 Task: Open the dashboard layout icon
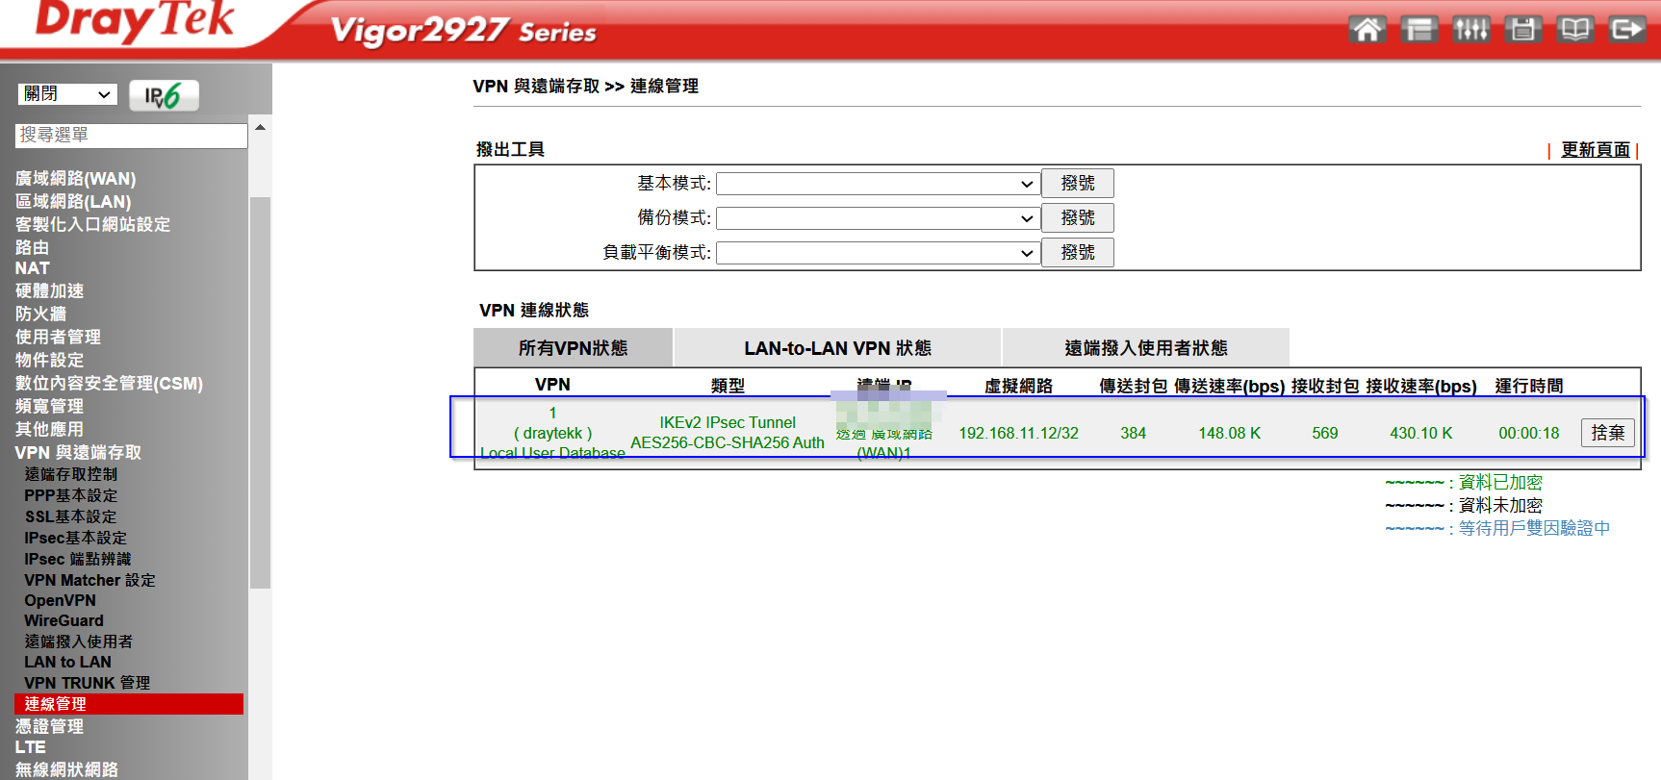click(x=1418, y=29)
